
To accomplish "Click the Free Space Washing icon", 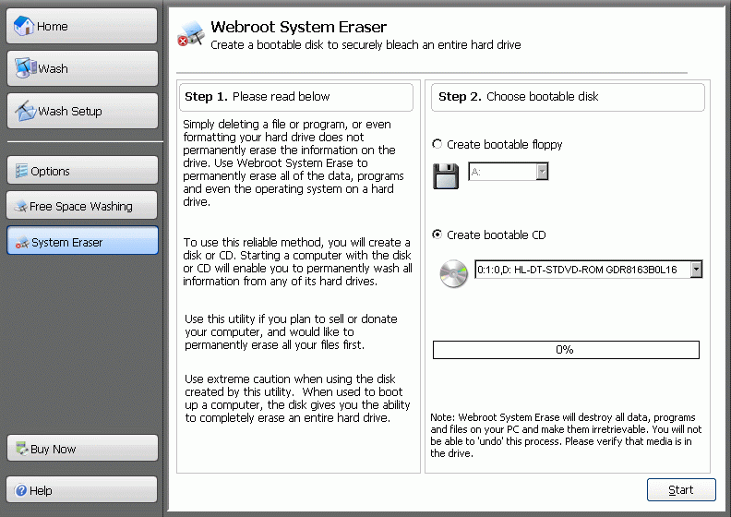I will tap(21, 206).
